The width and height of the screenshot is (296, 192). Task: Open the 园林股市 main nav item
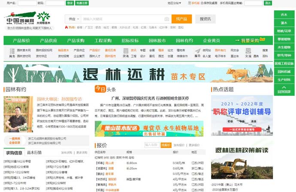[x=157, y=41]
